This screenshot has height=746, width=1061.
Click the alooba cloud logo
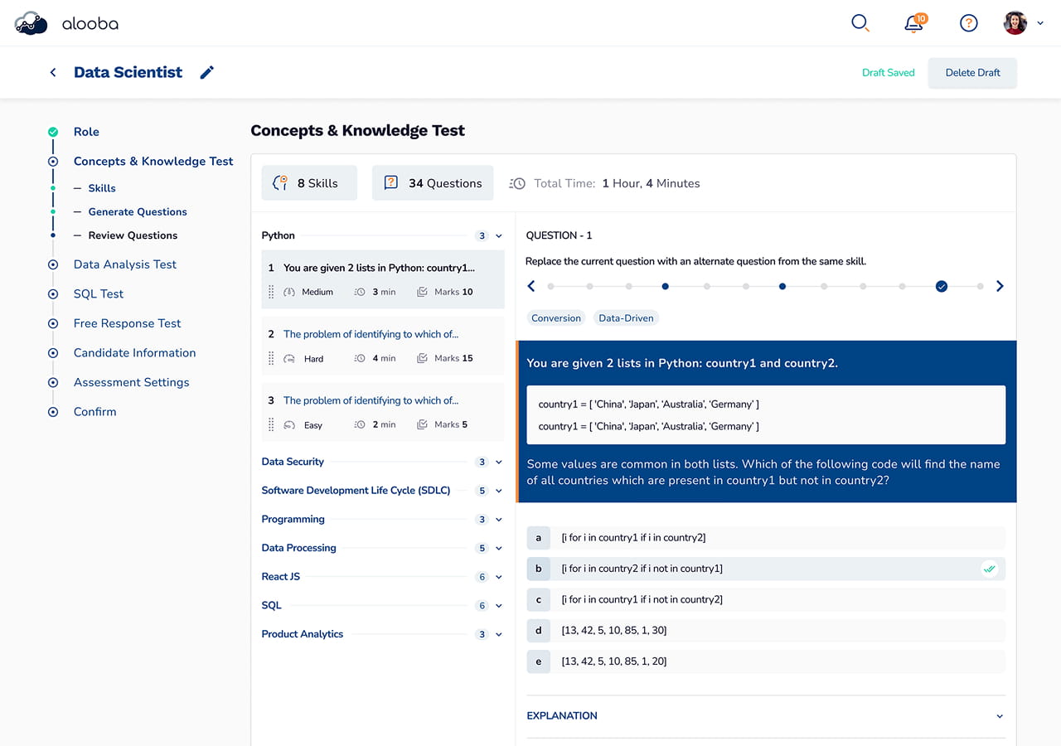[x=31, y=23]
